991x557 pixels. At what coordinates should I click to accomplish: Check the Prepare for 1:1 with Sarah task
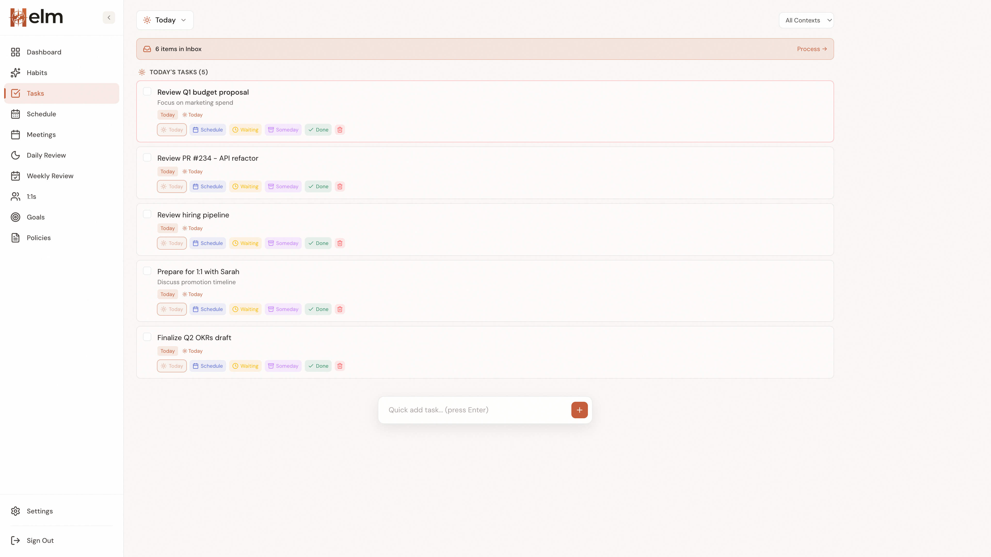point(147,271)
